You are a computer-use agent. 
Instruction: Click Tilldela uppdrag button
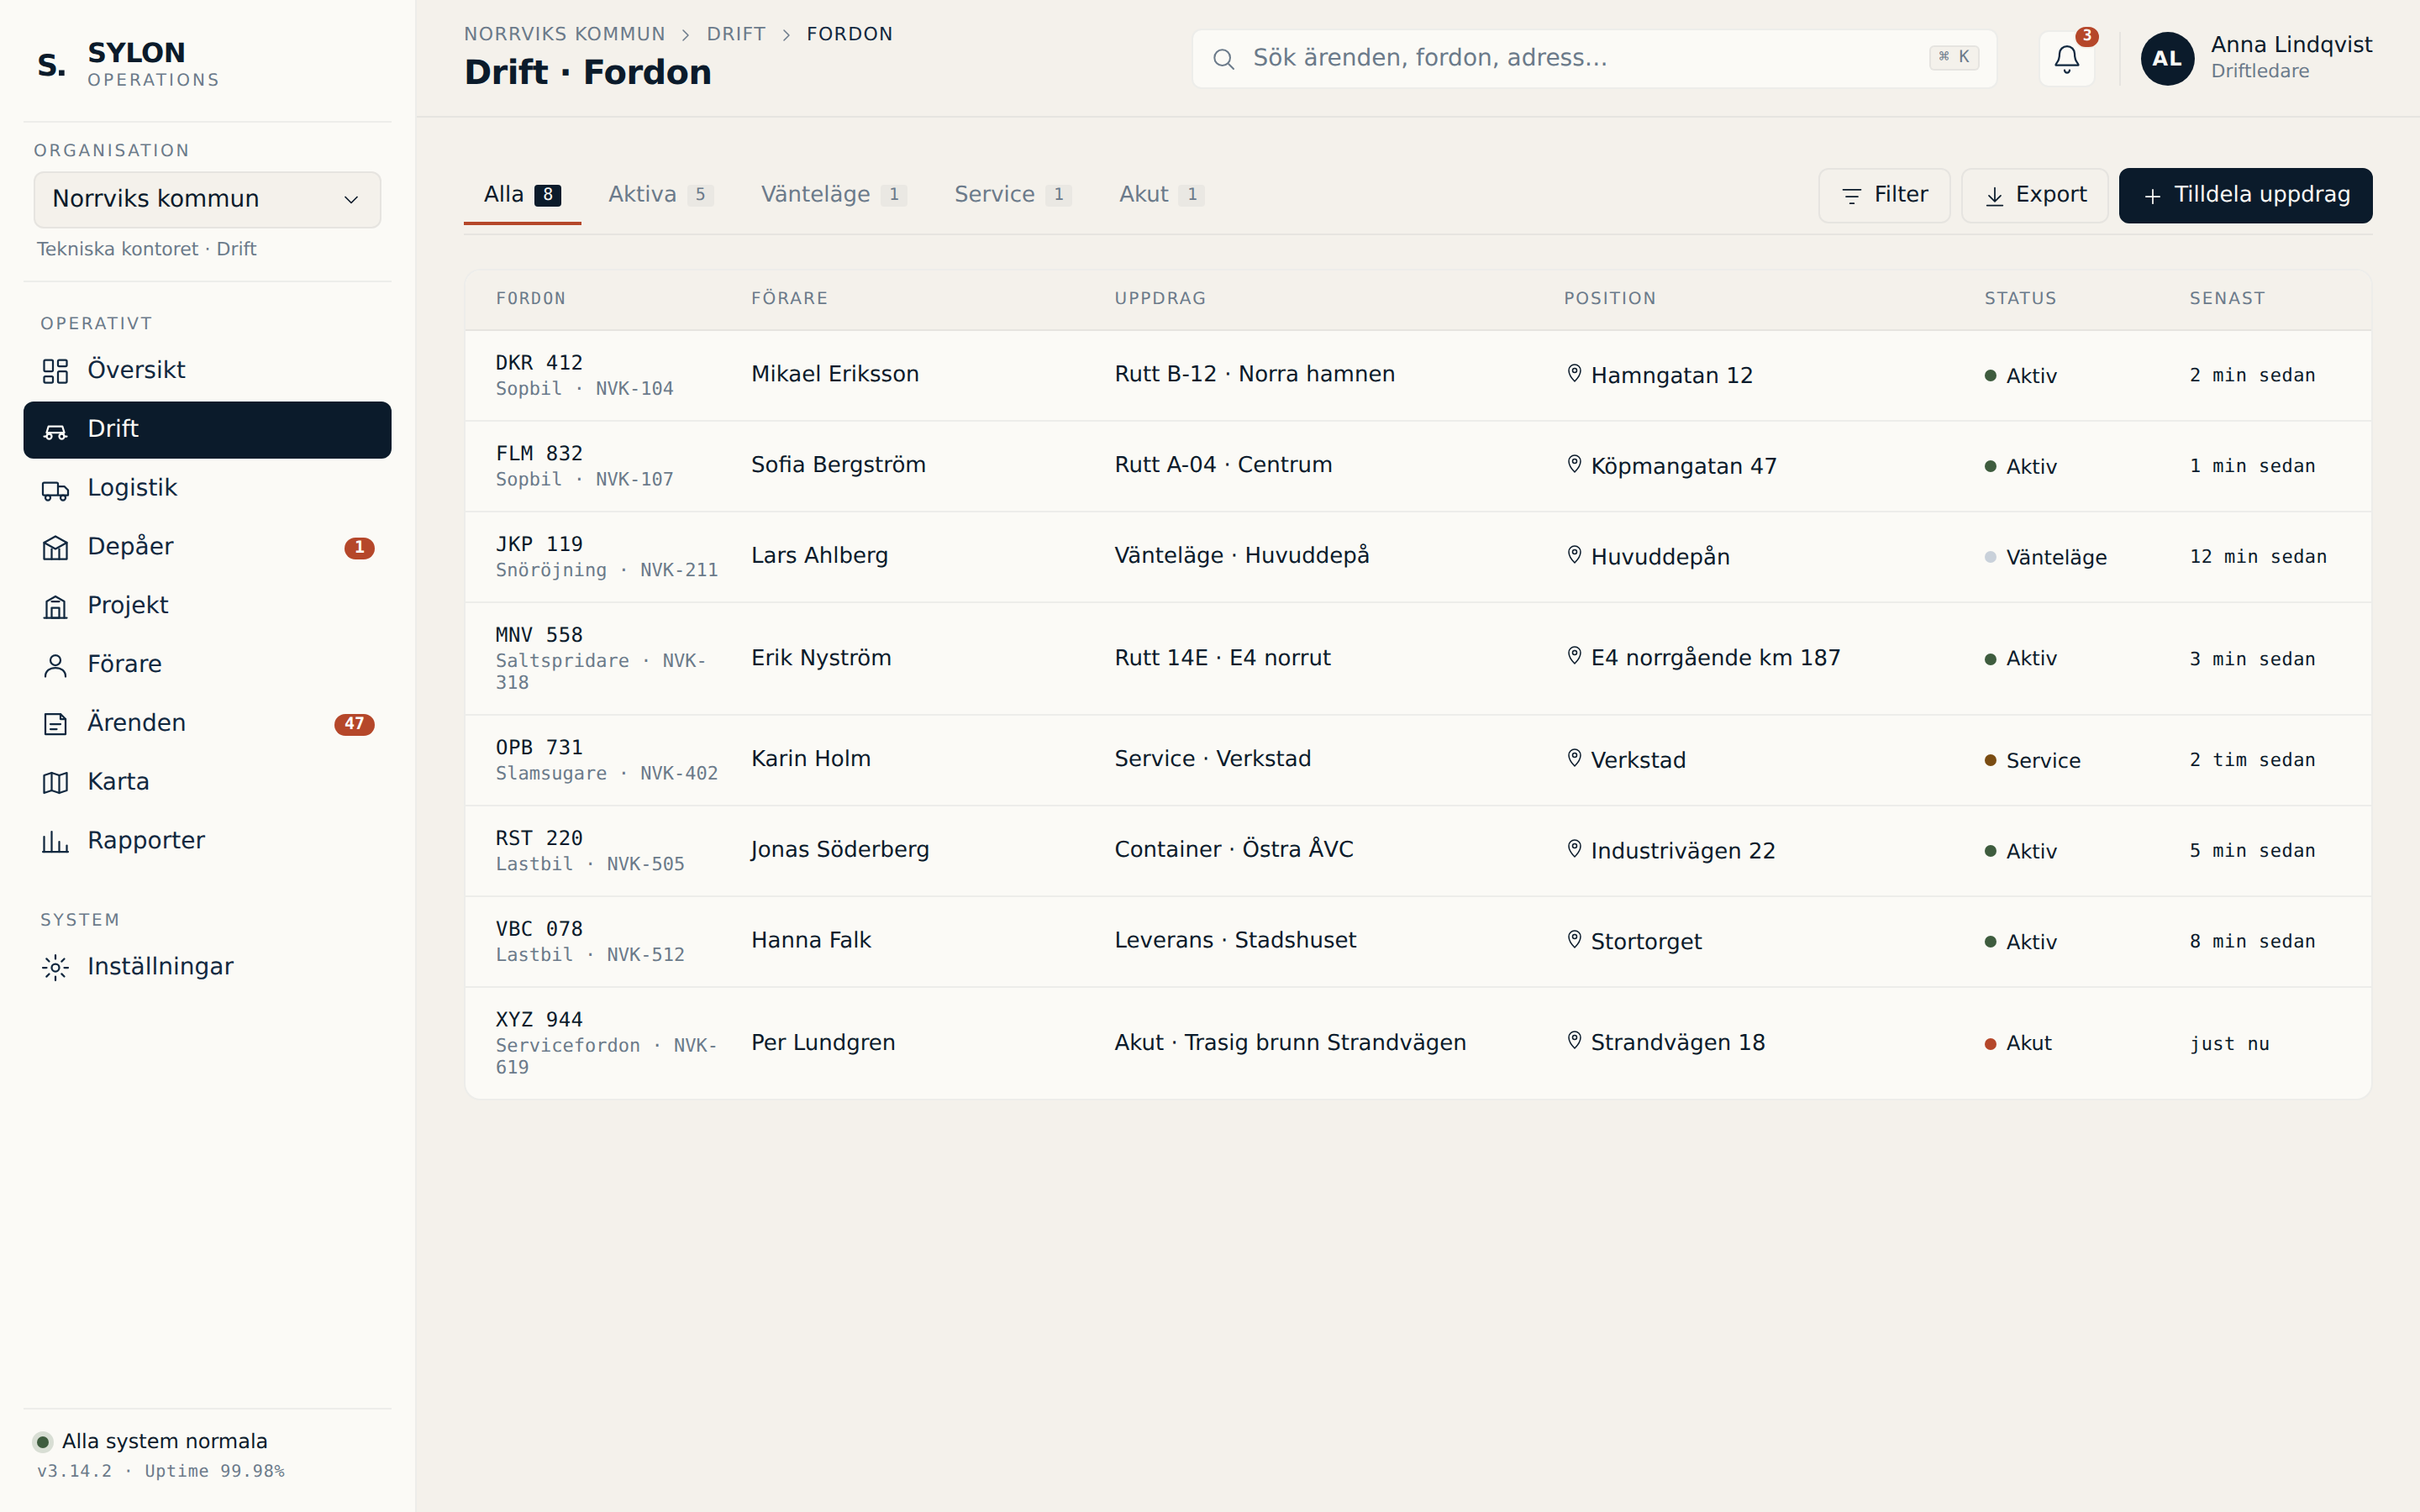[x=2245, y=195]
